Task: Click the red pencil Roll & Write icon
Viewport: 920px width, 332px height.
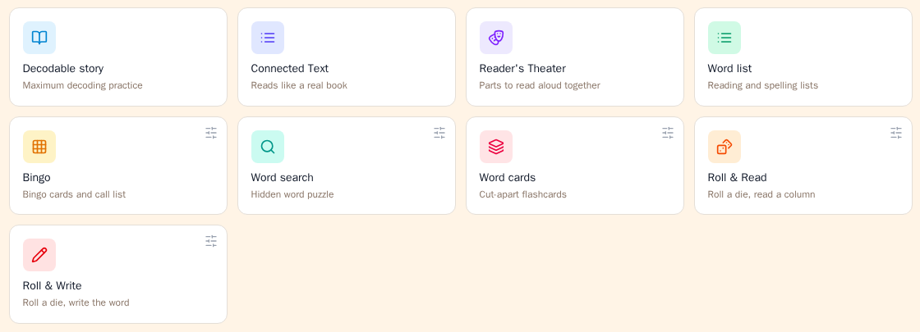Action: [39, 255]
